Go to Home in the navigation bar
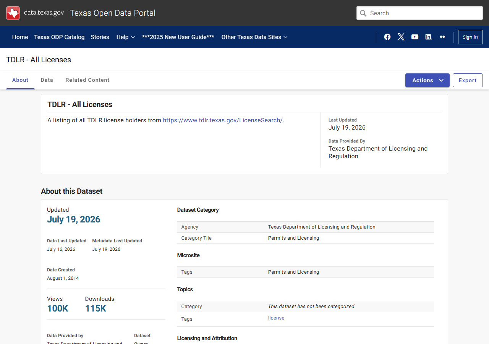 pyautogui.click(x=20, y=37)
